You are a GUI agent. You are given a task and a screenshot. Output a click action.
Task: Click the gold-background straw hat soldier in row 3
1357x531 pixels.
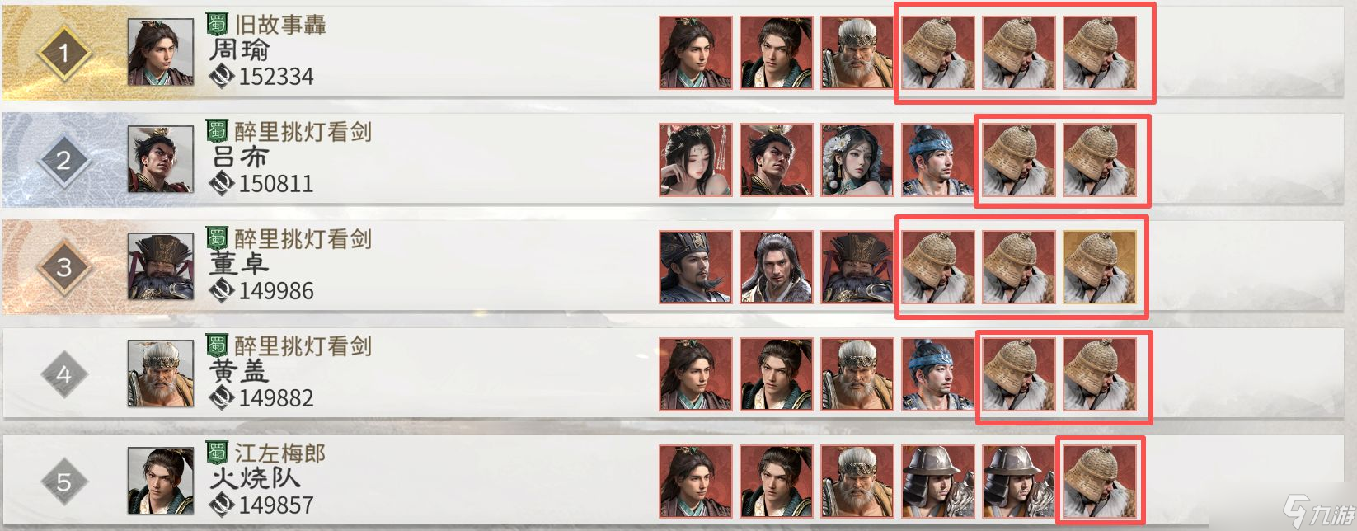(1100, 267)
